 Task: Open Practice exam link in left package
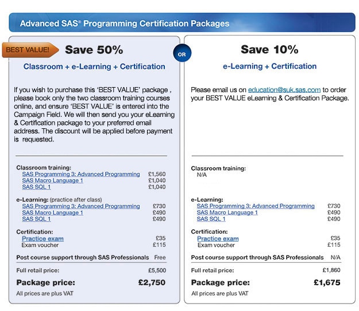[x=43, y=239]
